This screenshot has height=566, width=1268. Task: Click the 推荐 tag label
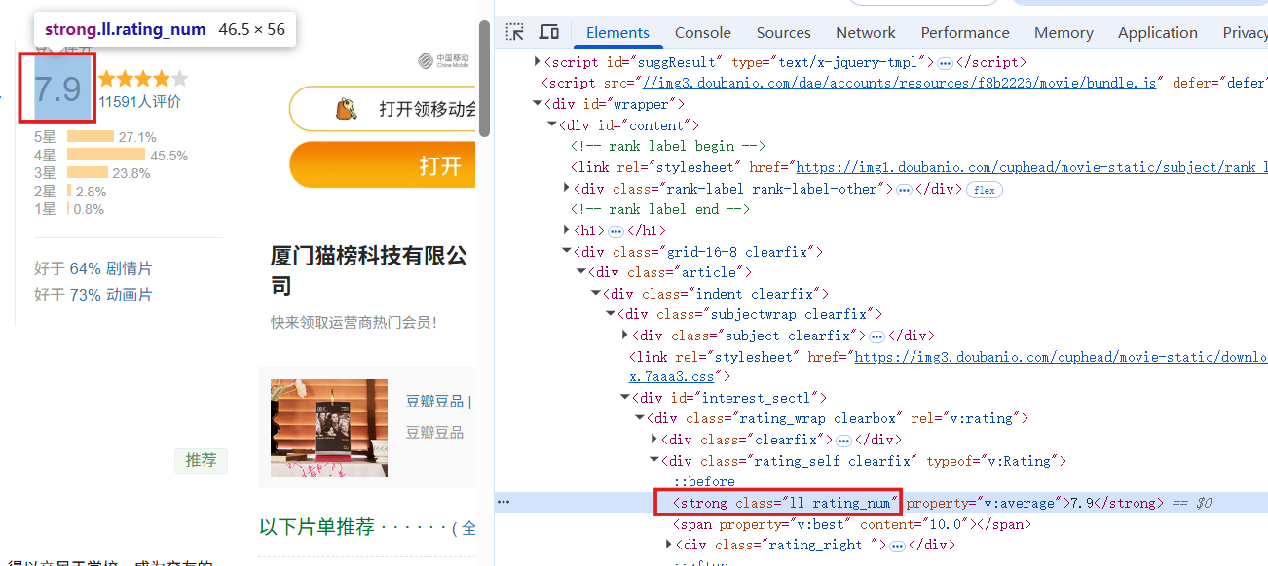(202, 460)
